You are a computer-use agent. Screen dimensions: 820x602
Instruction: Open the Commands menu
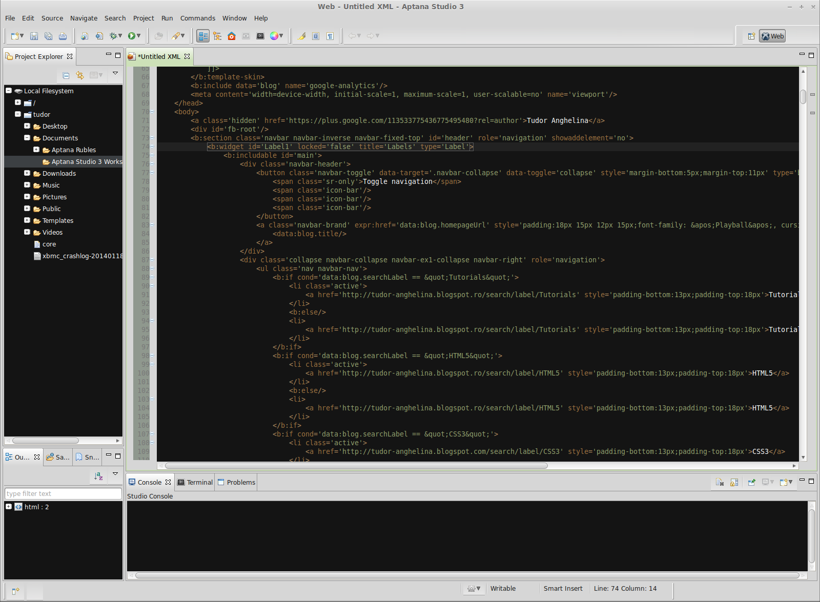pos(197,18)
